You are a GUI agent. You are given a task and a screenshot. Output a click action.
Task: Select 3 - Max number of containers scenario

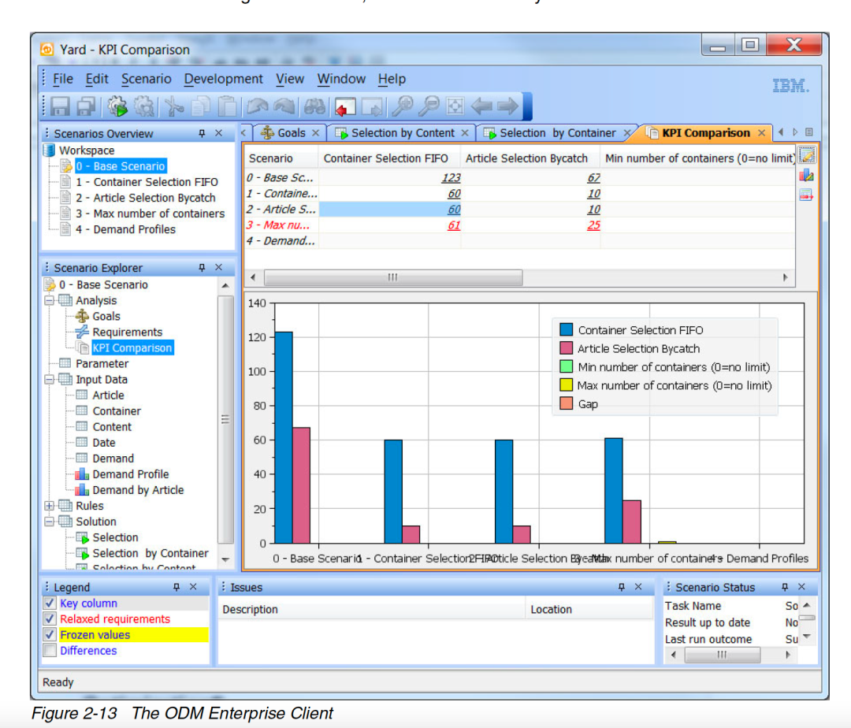pyautogui.click(x=150, y=214)
